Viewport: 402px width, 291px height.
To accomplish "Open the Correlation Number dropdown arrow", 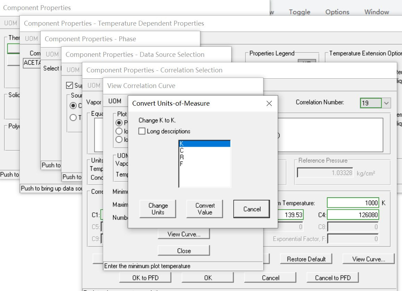I will coord(386,103).
